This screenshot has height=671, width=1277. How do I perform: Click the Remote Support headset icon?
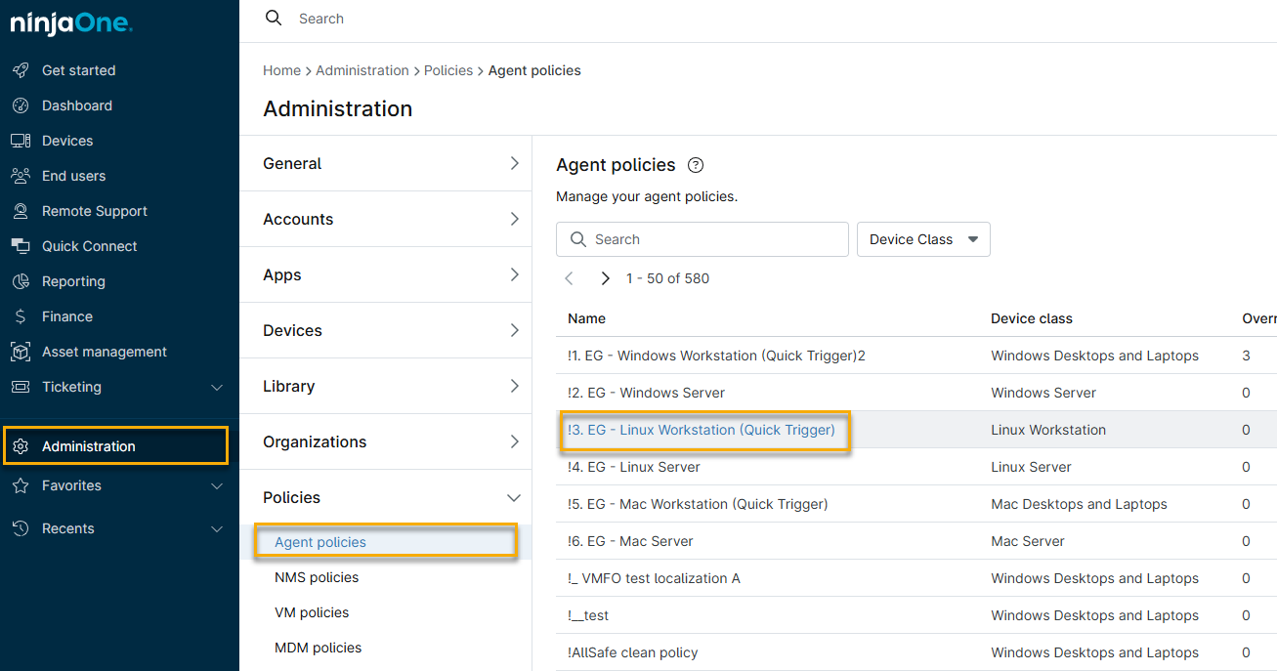click(x=21, y=211)
